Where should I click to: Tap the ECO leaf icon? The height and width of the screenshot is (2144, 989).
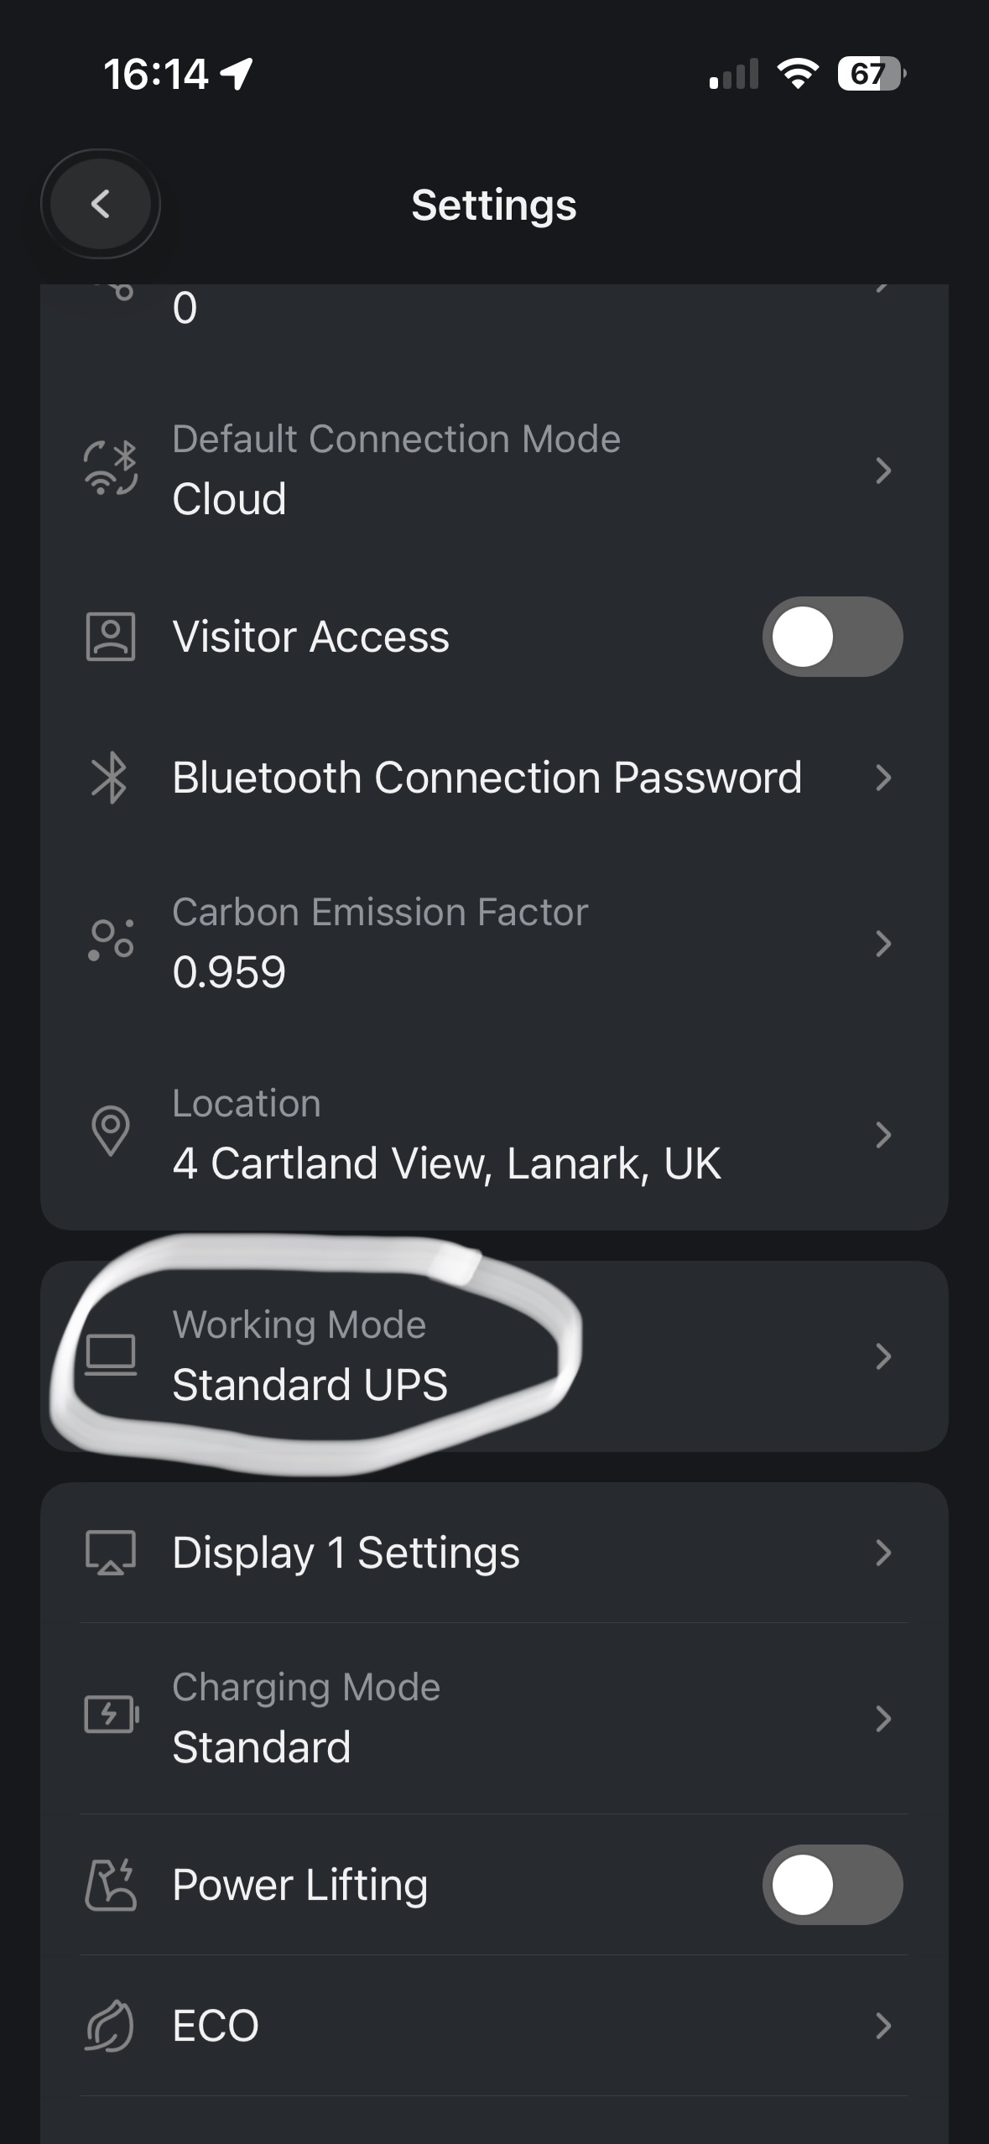pyautogui.click(x=111, y=2026)
